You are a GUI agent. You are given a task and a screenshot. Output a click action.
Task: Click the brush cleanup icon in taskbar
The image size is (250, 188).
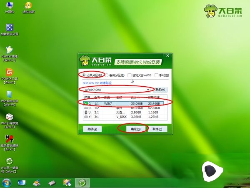37,183
